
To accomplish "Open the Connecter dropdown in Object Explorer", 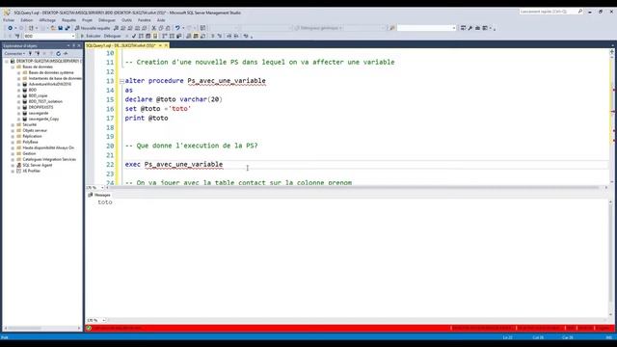I will 14,54.
